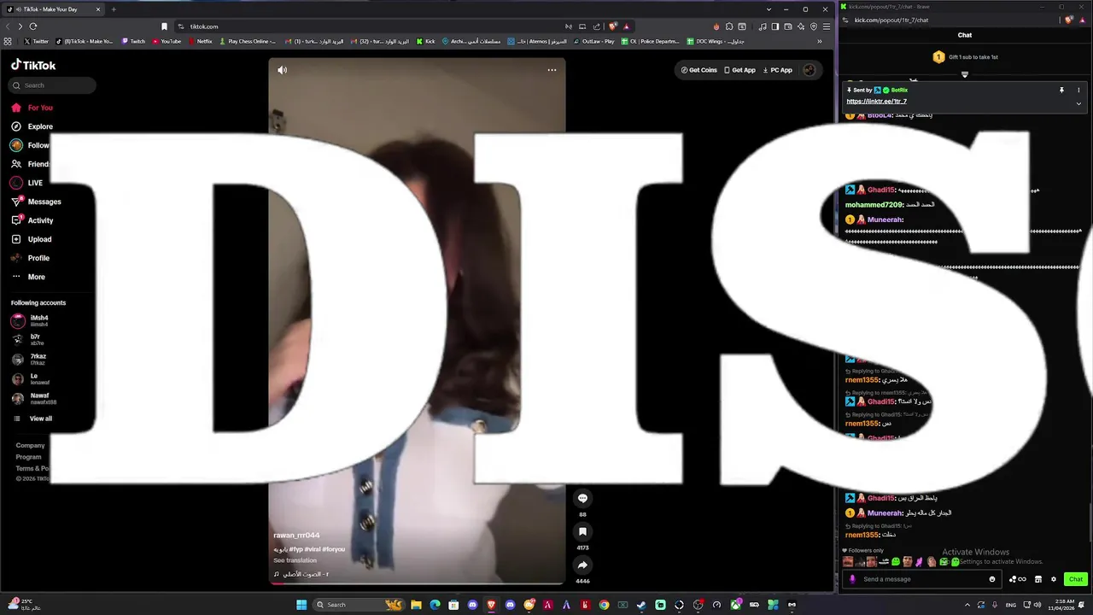The height and width of the screenshot is (615, 1093).
Task: Open the Netflix bookmark
Action: (x=201, y=41)
